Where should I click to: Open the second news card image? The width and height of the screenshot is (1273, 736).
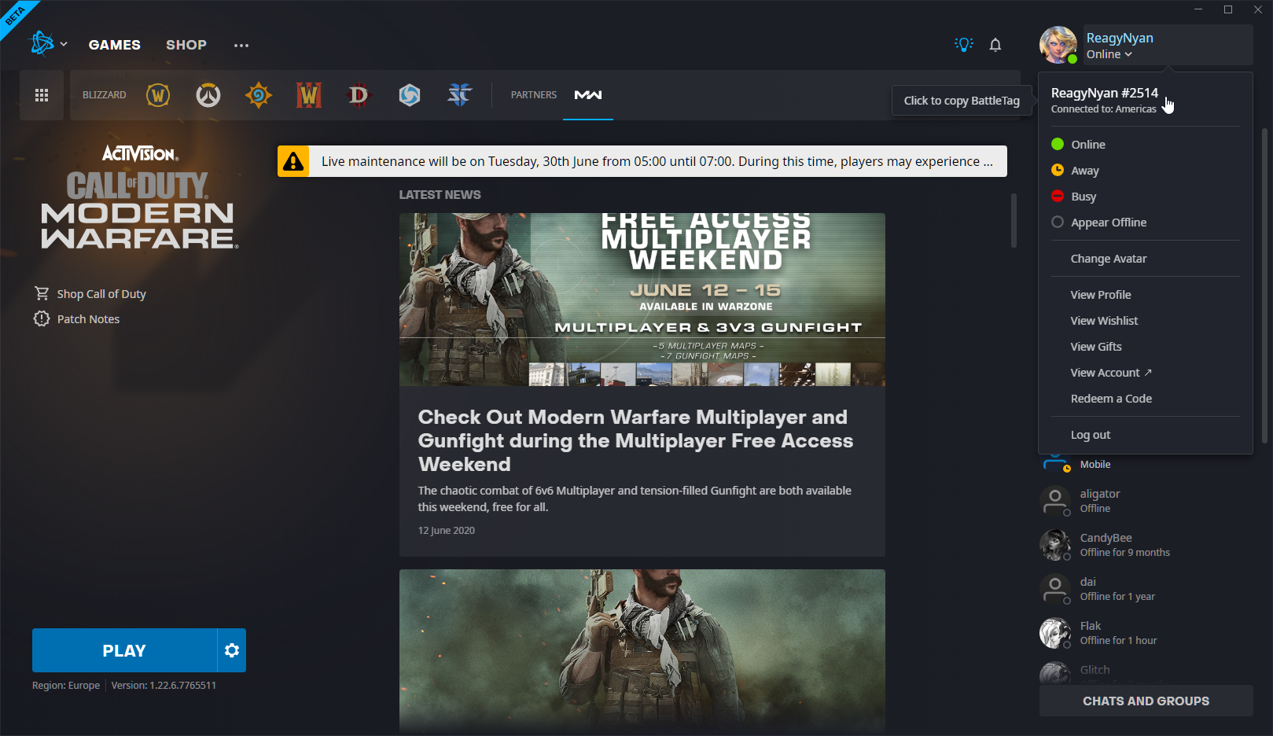642,652
